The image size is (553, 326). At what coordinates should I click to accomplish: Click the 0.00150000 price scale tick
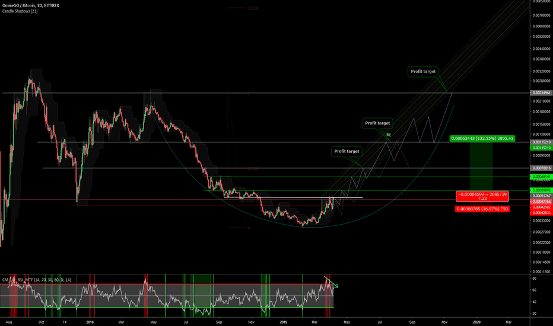[541, 124]
